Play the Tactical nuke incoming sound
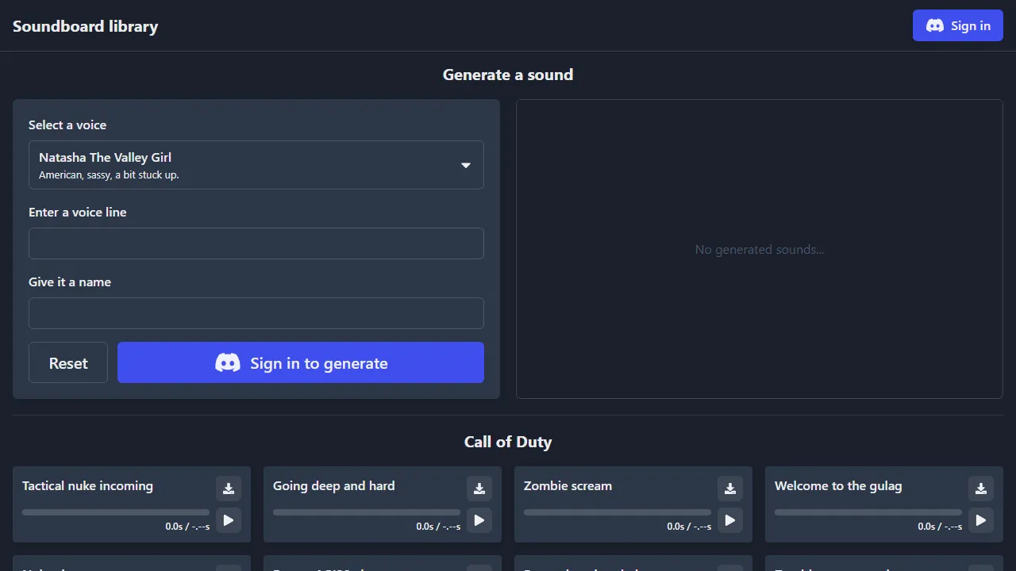The height and width of the screenshot is (571, 1016). click(x=228, y=520)
